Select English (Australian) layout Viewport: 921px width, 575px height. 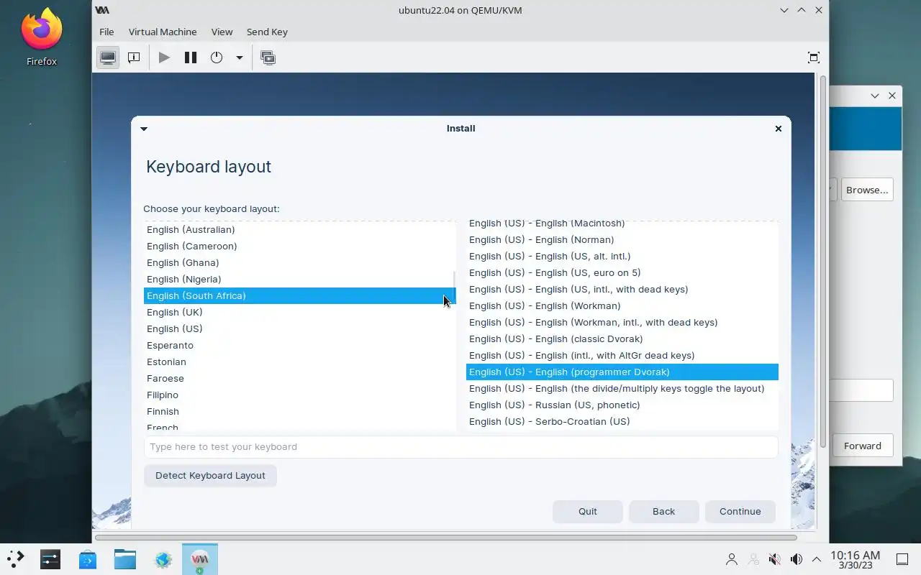pyautogui.click(x=299, y=229)
